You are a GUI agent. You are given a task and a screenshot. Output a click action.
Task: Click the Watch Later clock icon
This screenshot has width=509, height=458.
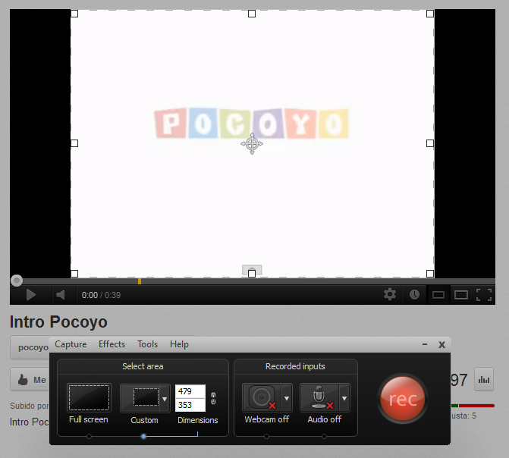click(x=414, y=295)
